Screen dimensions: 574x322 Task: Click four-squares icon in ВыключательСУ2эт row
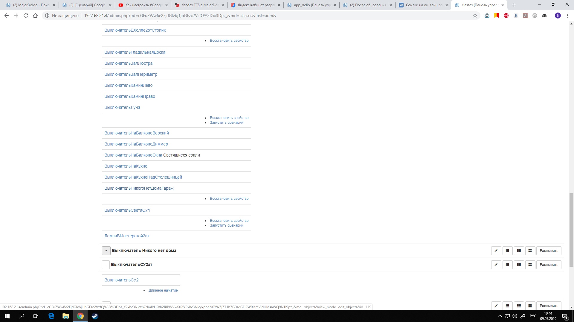(530, 265)
